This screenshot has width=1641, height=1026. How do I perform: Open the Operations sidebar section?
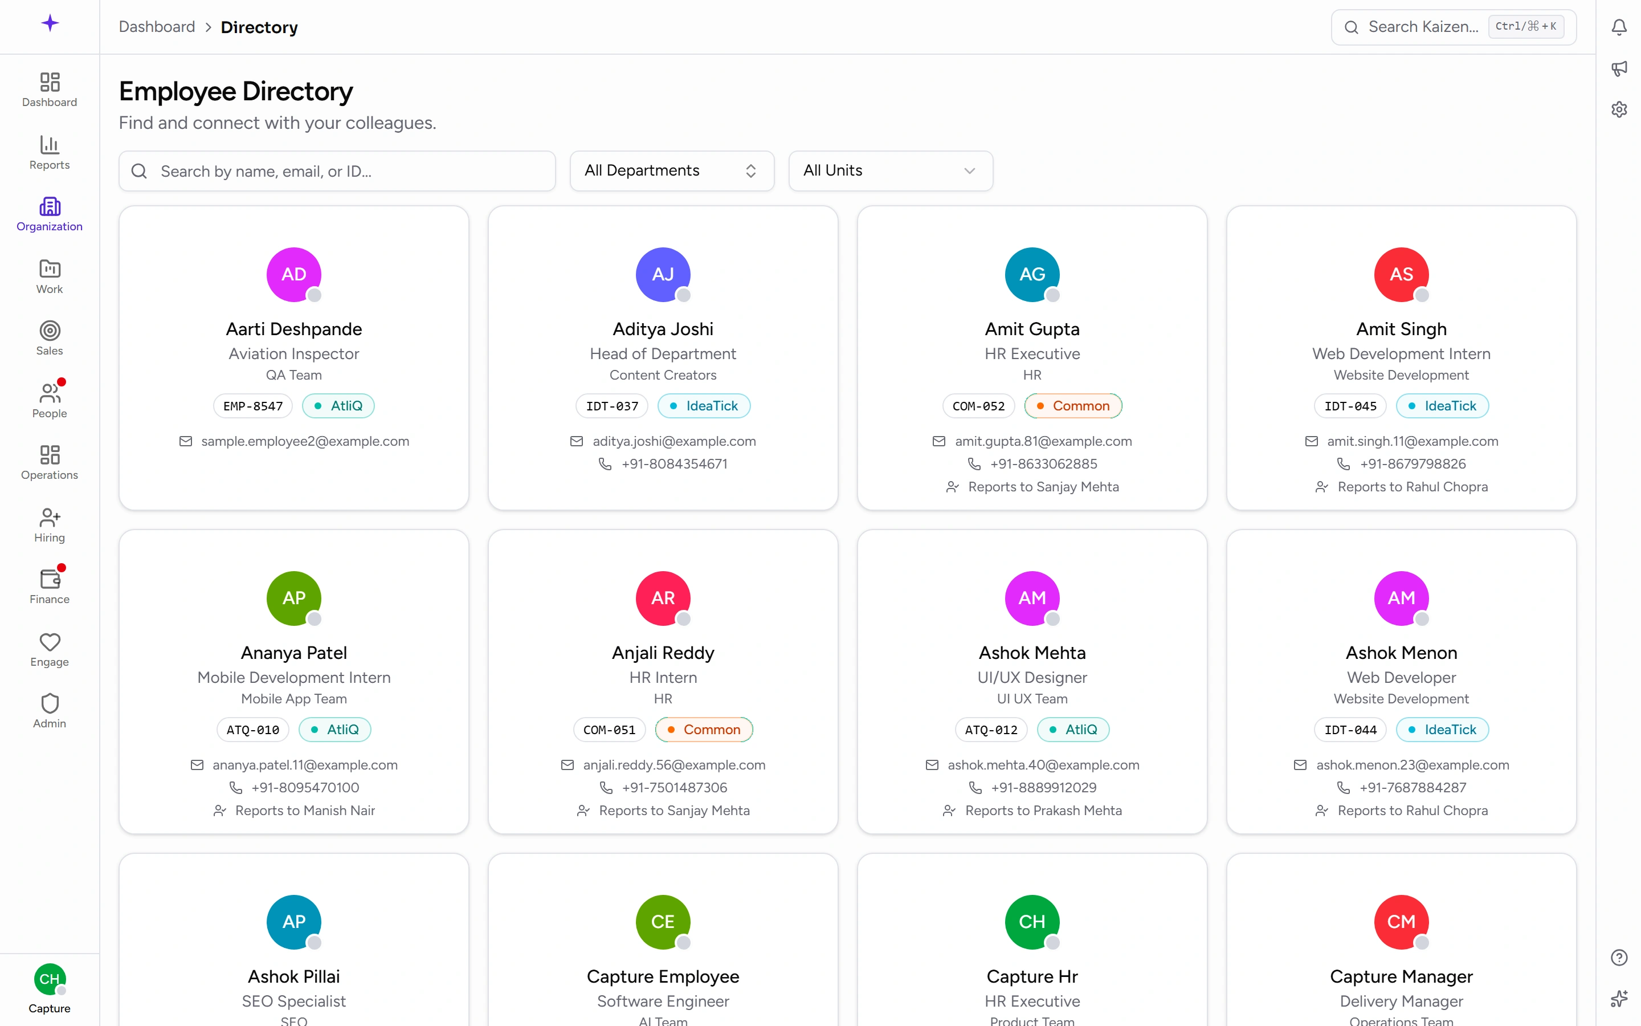pyautogui.click(x=50, y=463)
